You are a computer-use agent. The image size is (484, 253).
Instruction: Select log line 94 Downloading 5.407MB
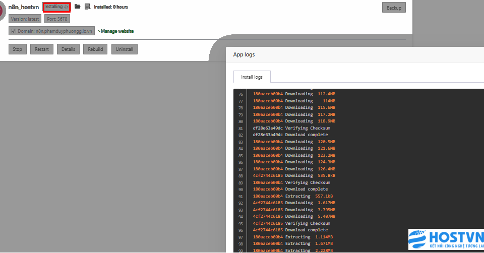click(x=294, y=216)
